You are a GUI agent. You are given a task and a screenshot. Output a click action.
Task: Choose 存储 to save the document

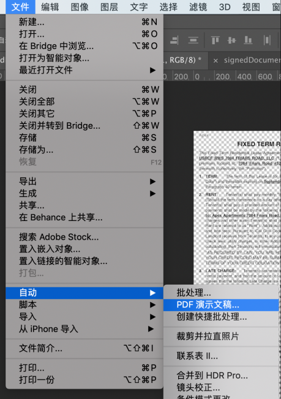click(84, 138)
